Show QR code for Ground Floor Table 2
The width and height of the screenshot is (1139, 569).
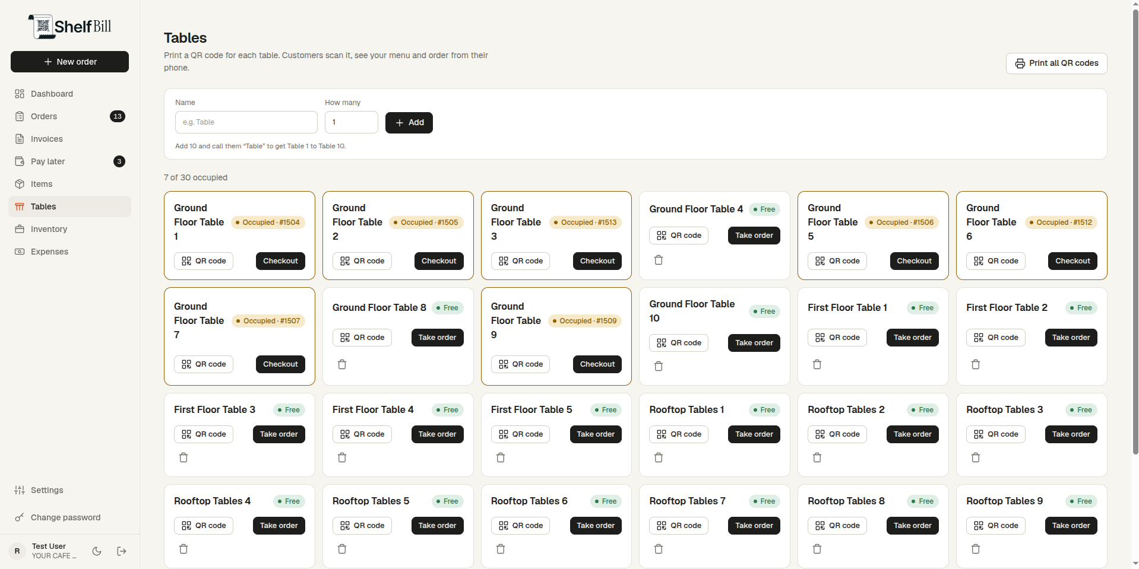[x=362, y=261]
